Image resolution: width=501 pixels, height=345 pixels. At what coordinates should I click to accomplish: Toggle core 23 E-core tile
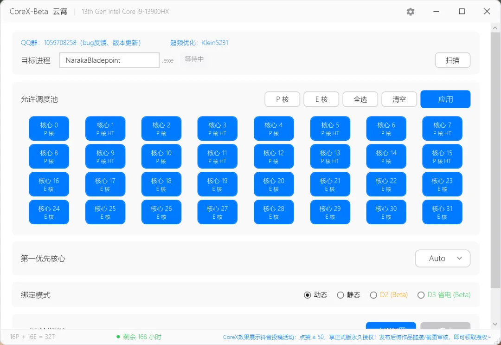coord(442,184)
